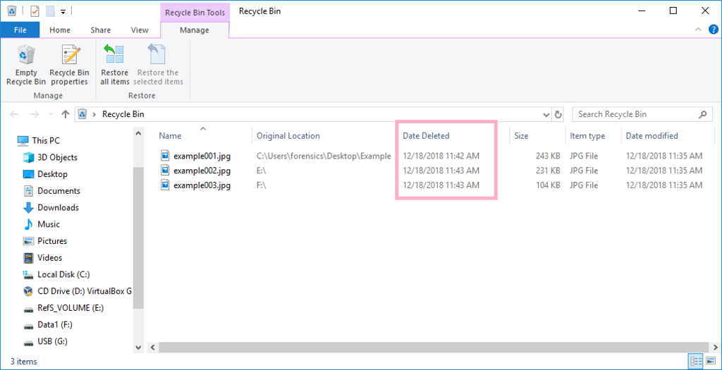Click Restore the selected items
Screen dimensions: 722x370
point(158,65)
